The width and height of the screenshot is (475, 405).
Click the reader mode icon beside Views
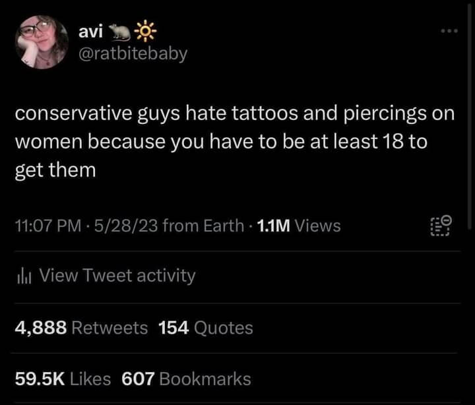pos(441,226)
